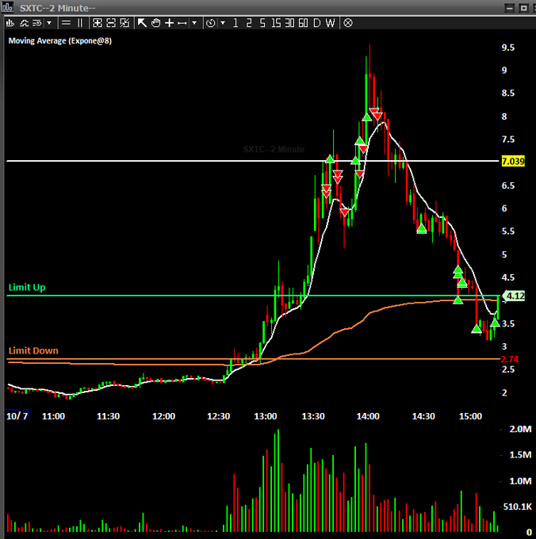Switch to daily D timeframe
Image resolution: width=536 pixels, height=539 pixels.
pyautogui.click(x=316, y=23)
